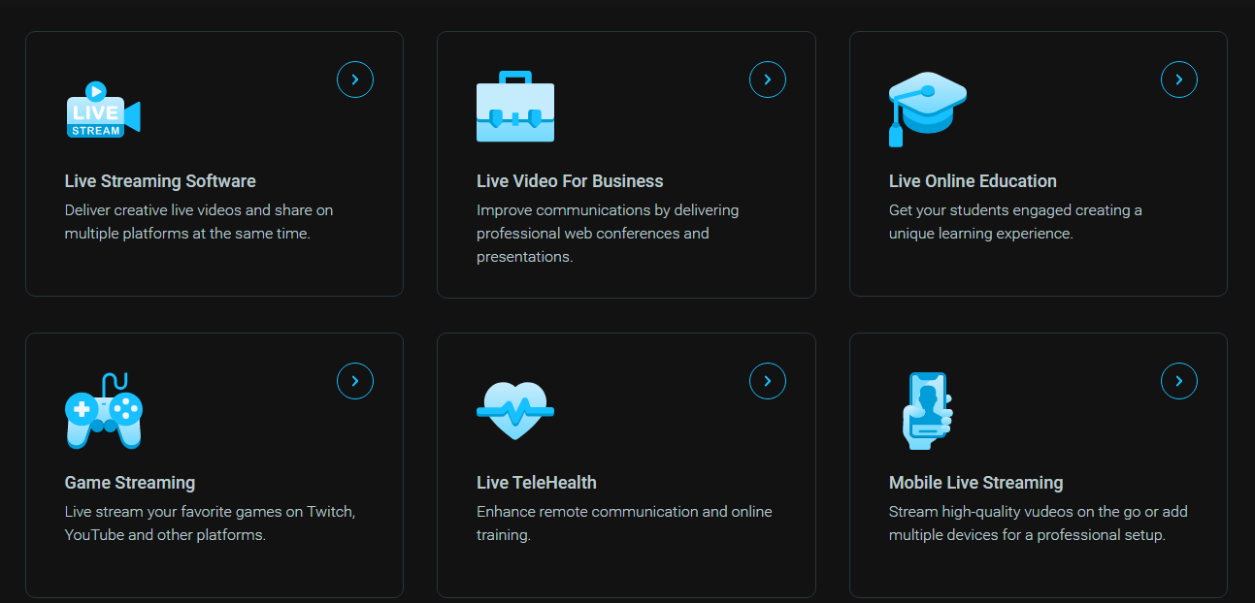Click the game controller icon
The height and width of the screenshot is (603, 1255).
pyautogui.click(x=103, y=411)
